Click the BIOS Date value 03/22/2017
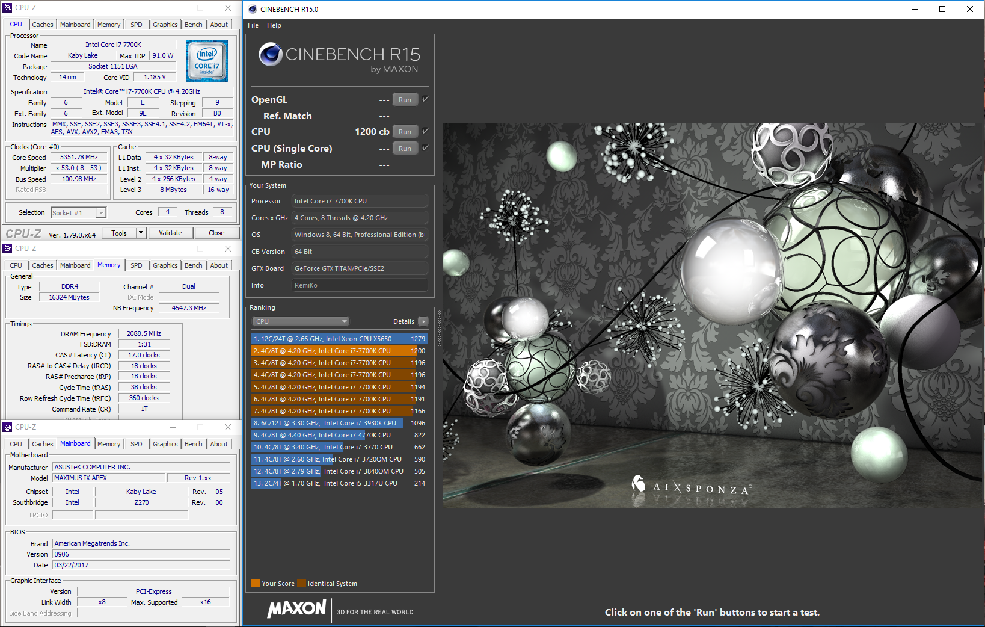 (141, 565)
